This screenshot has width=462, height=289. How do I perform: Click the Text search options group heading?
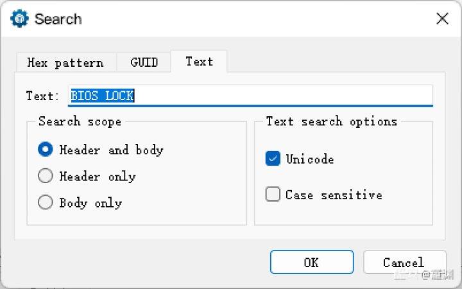(331, 121)
